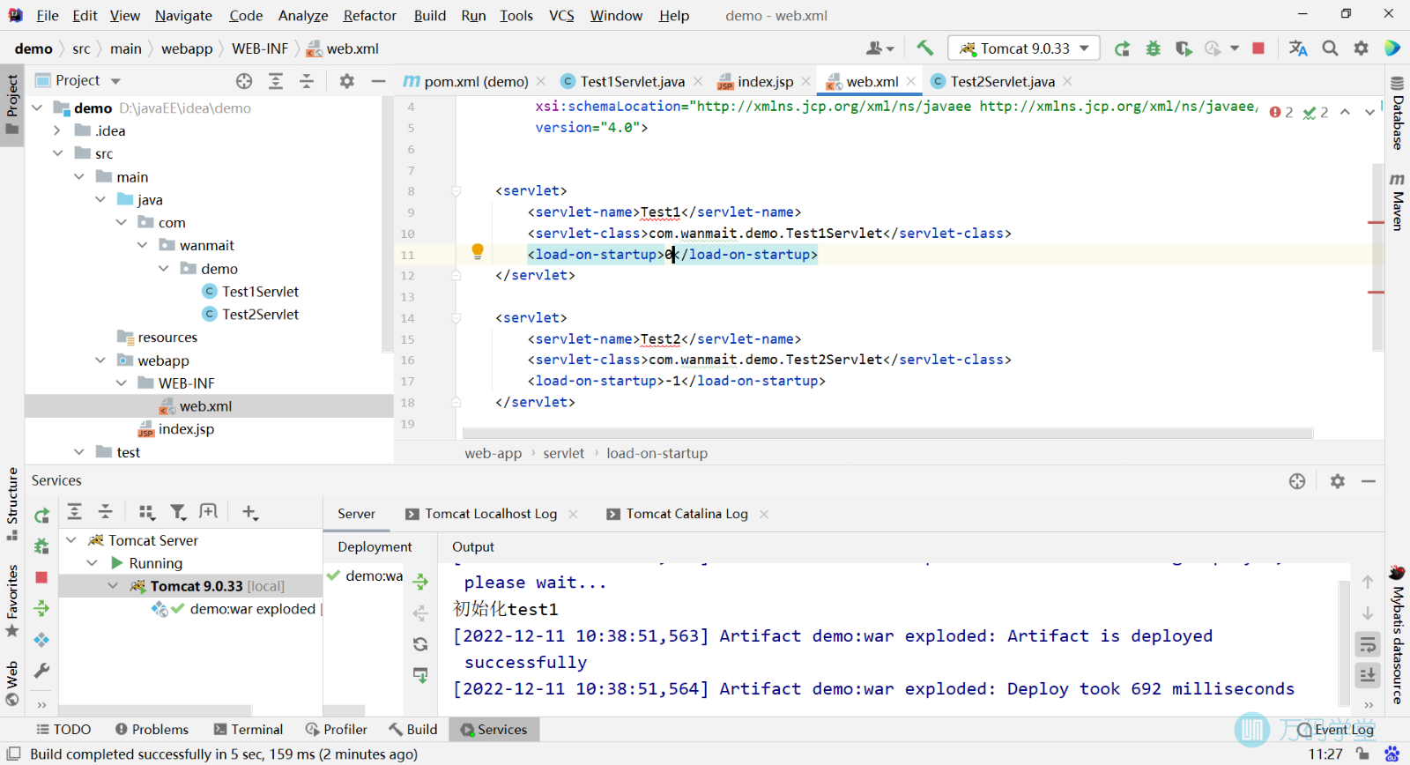The image size is (1410, 765).
Task: Stop the running Tomcat server from toolbar
Action: pos(1258,48)
